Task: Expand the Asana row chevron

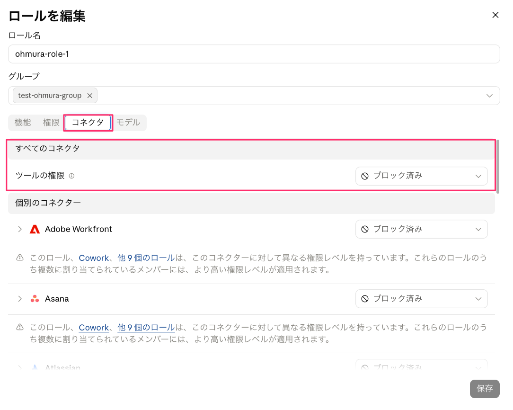Action: coord(20,299)
